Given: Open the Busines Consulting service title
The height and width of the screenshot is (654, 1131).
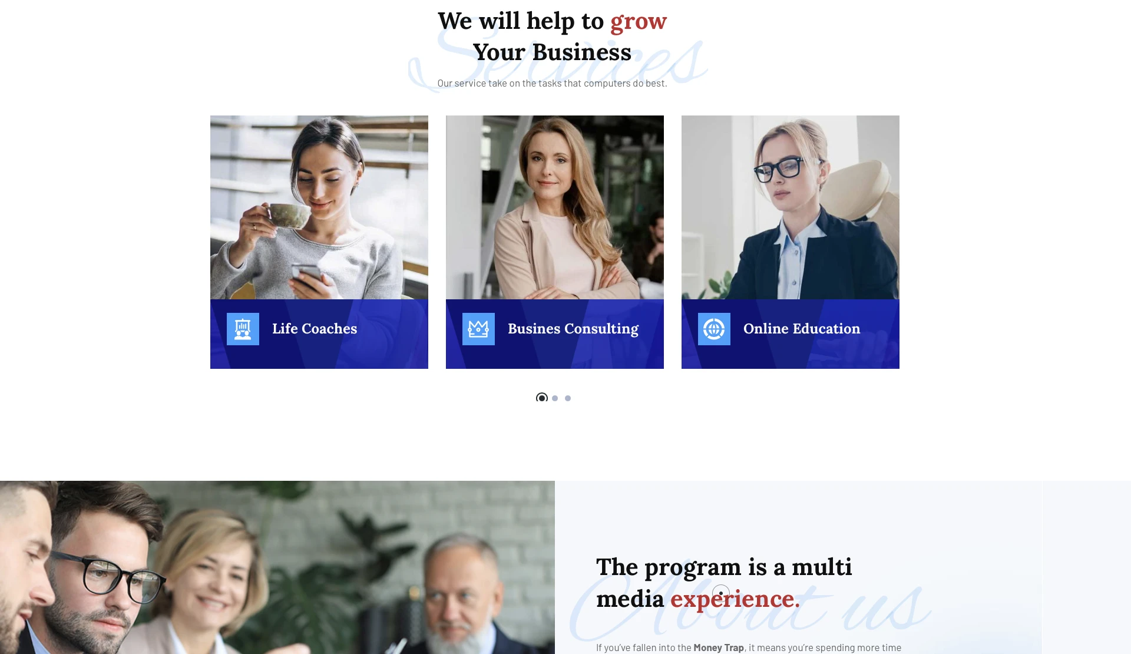Looking at the screenshot, I should [573, 329].
